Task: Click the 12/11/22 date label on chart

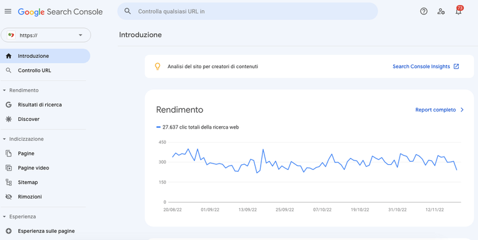Action: [x=435, y=210]
